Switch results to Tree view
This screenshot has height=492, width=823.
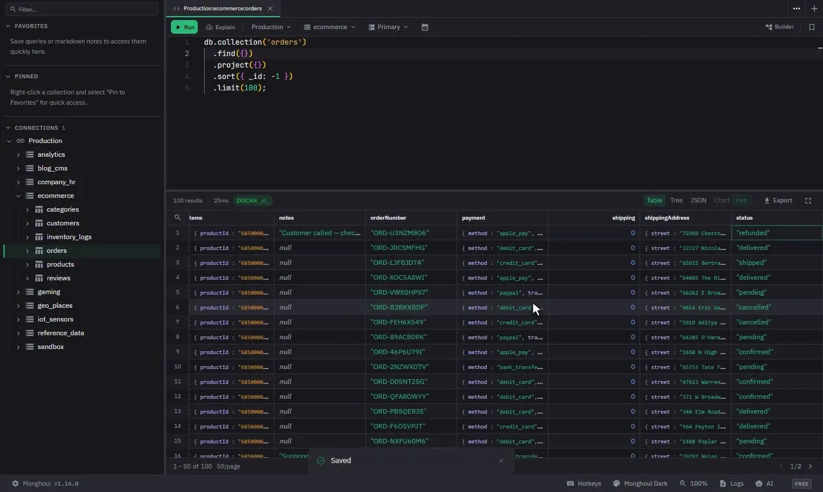pyautogui.click(x=676, y=201)
